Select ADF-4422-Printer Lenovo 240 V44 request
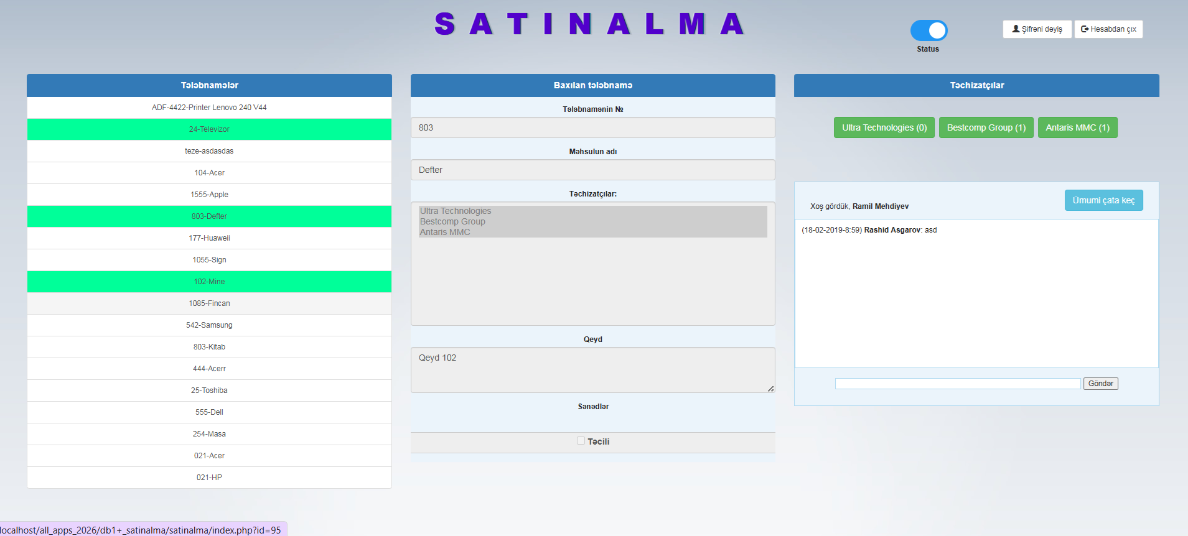The image size is (1188, 536). coord(209,108)
